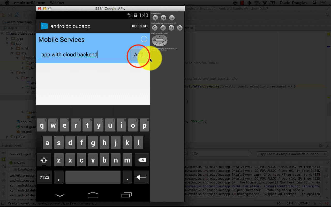Viewport: 331px width, 207px height.
Task: Collapse the src folder in project tree
Action: click(12, 73)
